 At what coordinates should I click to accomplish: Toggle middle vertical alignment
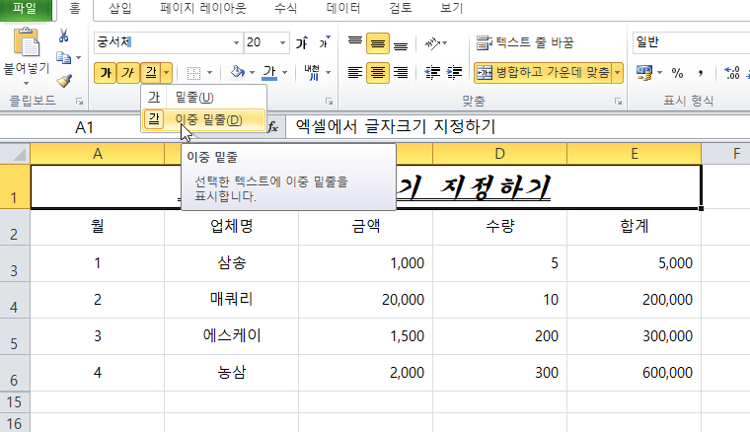coord(377,43)
